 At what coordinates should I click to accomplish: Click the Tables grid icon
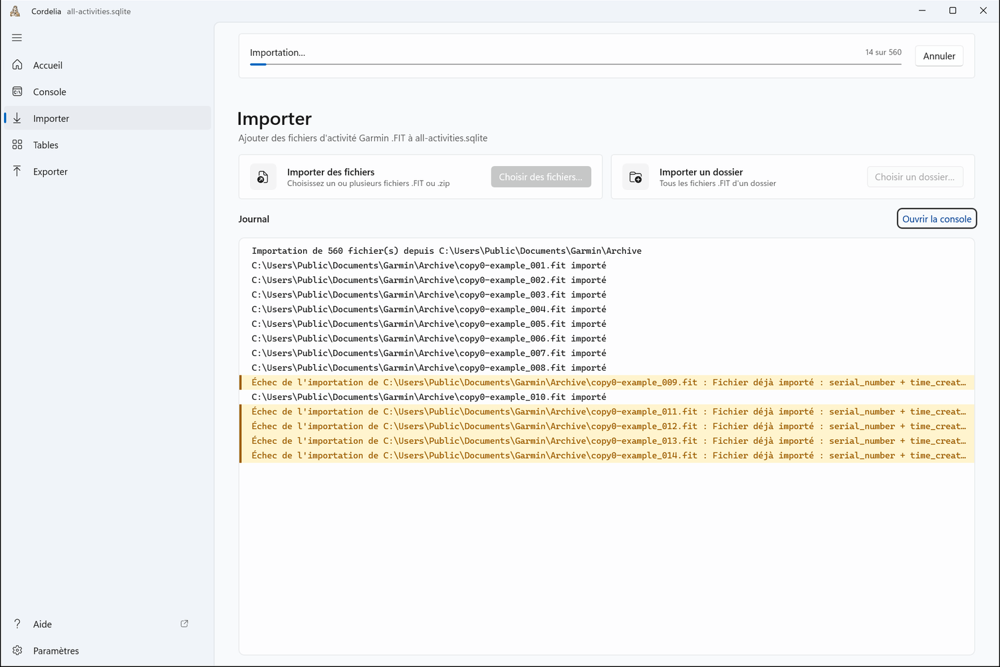17,145
